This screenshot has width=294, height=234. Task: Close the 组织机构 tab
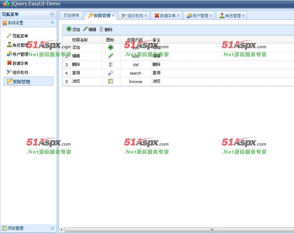tap(146, 16)
